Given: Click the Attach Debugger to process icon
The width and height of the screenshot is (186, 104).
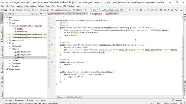Looking at the screenshot, I should (152, 10).
